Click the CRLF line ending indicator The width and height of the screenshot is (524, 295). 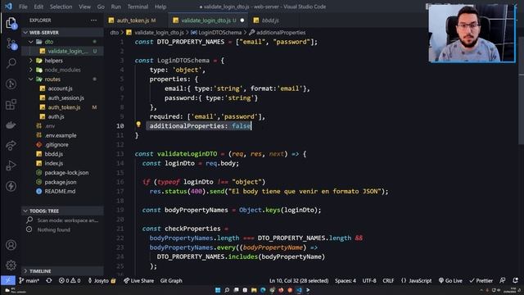(x=388, y=280)
